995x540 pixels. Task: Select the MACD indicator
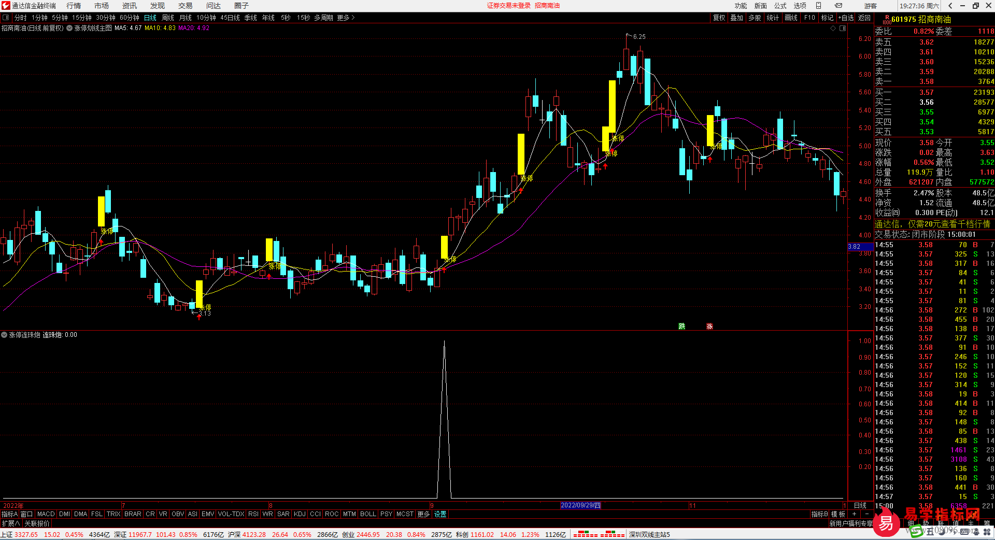point(46,514)
